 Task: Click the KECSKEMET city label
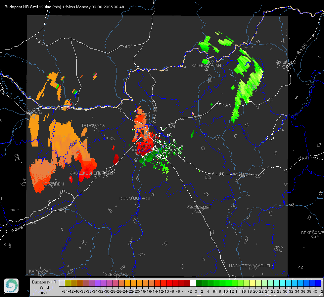click(199, 207)
